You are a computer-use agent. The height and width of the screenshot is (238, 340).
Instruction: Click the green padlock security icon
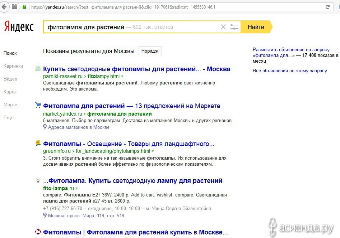pyautogui.click(x=24, y=7)
